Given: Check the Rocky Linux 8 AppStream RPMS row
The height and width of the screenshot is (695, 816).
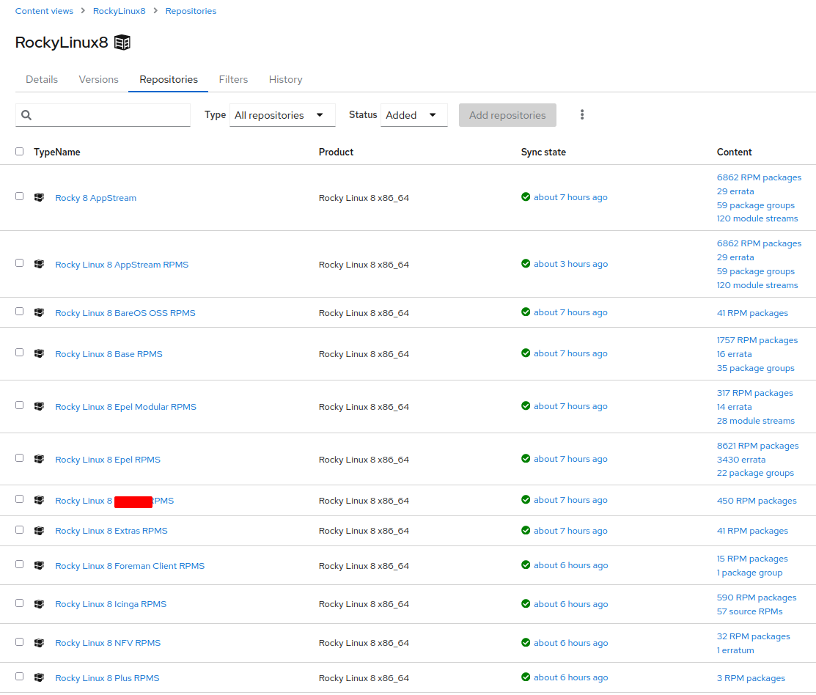Looking at the screenshot, I should tap(19, 262).
